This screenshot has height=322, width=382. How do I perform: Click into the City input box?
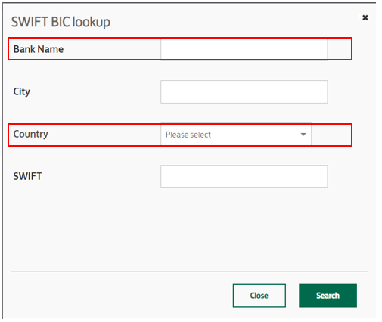coord(244,91)
